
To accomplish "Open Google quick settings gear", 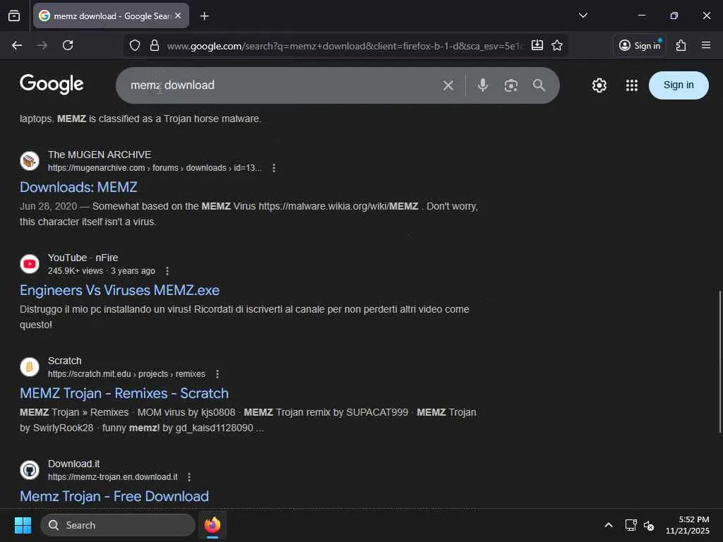I will (599, 85).
